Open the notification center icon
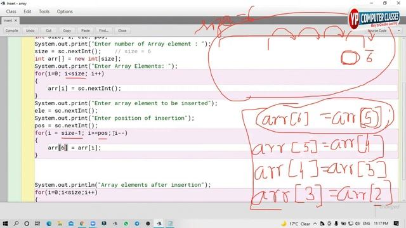Screen dimensions: 406x228 pyautogui.click(x=396, y=224)
